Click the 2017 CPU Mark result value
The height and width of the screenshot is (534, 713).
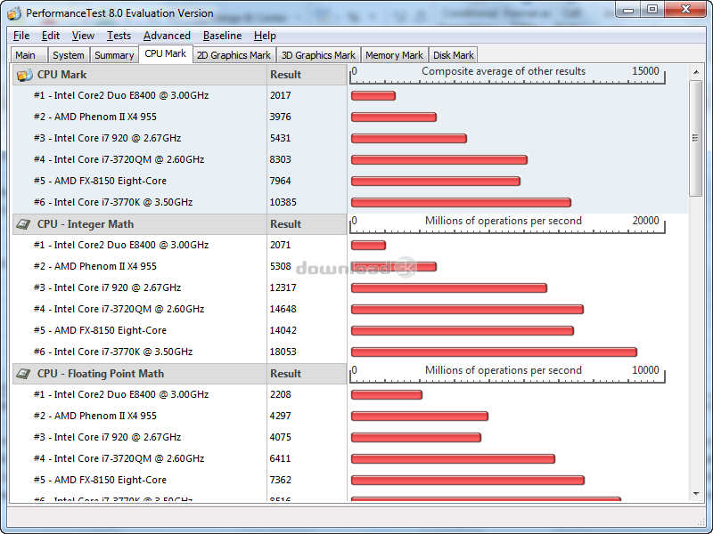point(280,95)
